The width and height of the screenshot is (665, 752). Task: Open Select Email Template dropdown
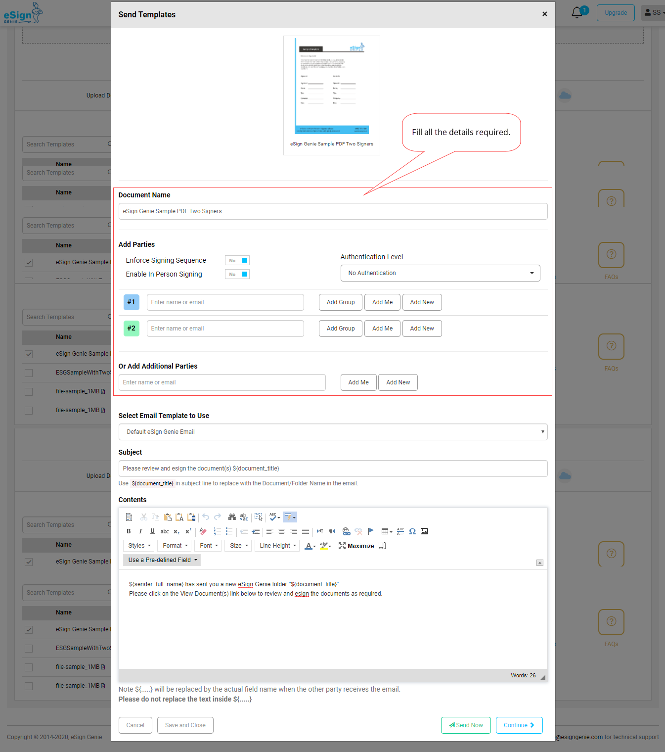click(x=333, y=432)
